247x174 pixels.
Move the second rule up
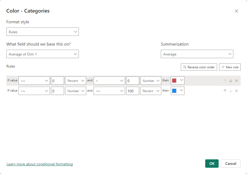click(x=225, y=91)
